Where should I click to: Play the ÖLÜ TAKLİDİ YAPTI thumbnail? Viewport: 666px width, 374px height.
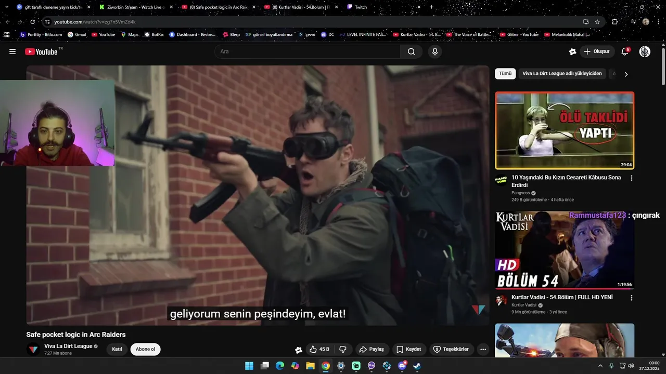pos(565,130)
